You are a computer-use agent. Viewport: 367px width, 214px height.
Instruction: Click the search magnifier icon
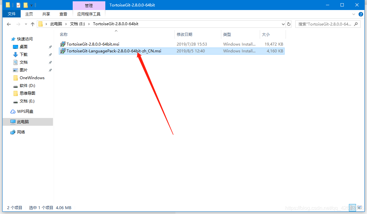tap(356, 24)
